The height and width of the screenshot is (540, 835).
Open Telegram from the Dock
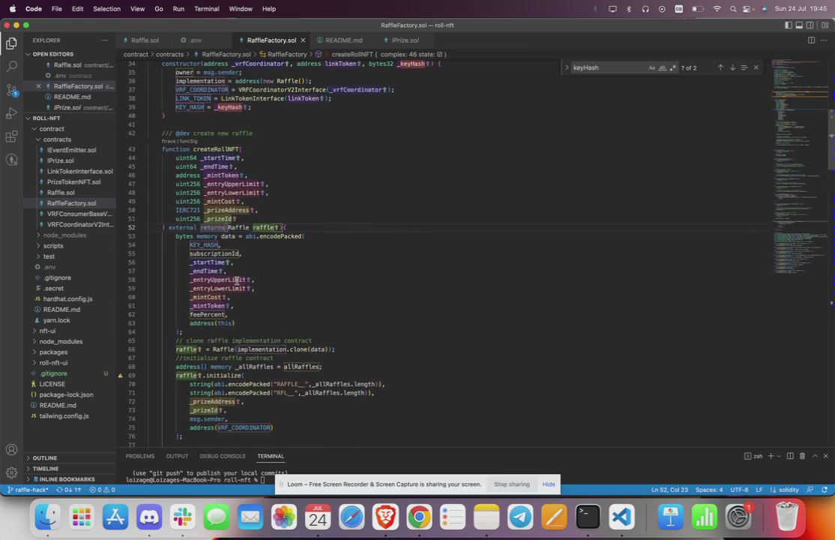(520, 517)
